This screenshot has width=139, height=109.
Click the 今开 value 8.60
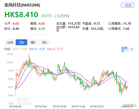coord(16,24)
